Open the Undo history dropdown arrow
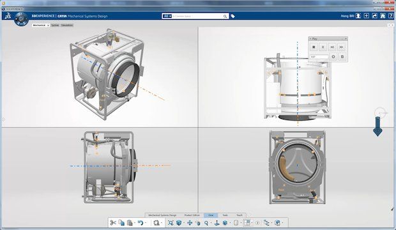 (x=146, y=223)
